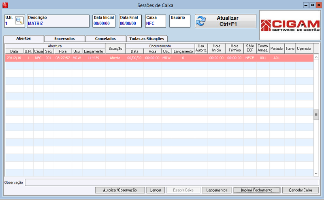Click the NFCE série ECF cell
This screenshot has height=200, width=324.
click(x=249, y=58)
